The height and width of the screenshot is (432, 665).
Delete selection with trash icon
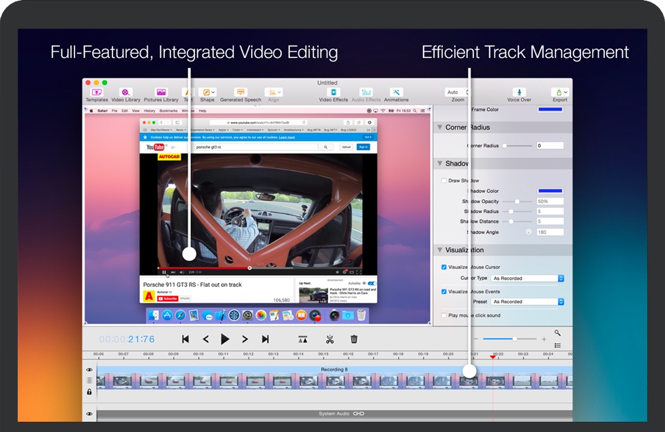(354, 339)
